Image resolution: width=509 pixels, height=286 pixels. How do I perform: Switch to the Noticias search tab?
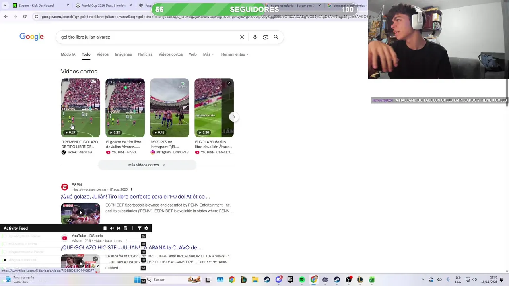coord(145,54)
